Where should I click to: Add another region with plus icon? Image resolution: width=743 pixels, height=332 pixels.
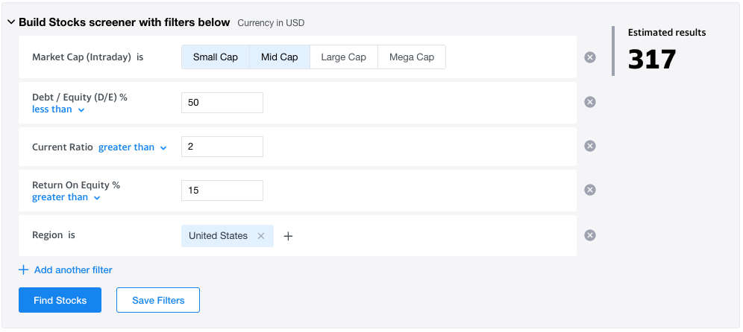[288, 235]
